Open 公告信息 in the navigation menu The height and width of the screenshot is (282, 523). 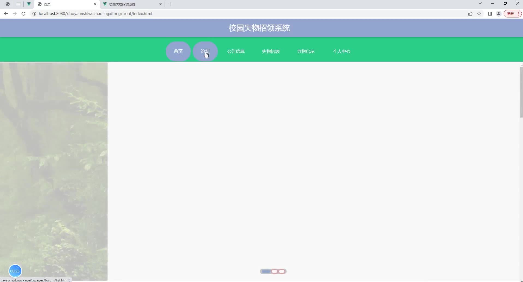click(x=236, y=51)
